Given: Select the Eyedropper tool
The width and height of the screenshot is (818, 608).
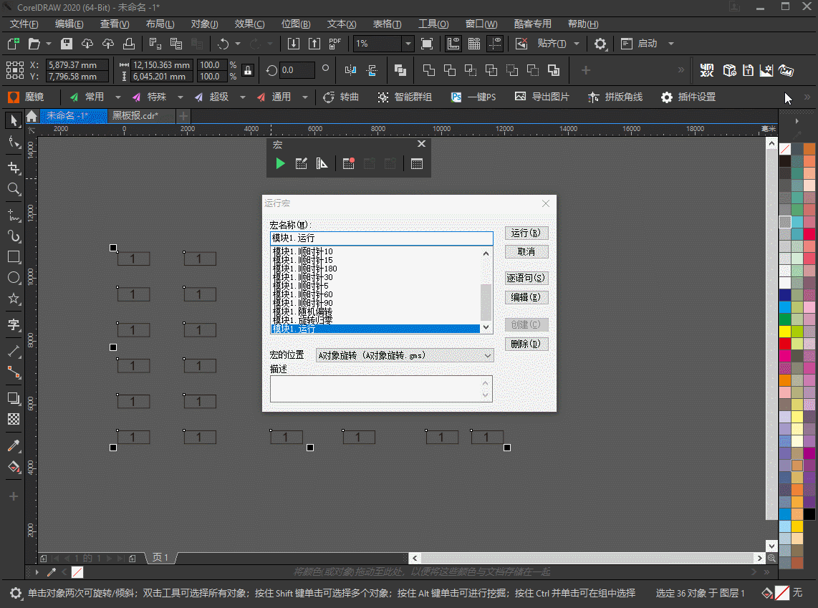Looking at the screenshot, I should pos(14,446).
